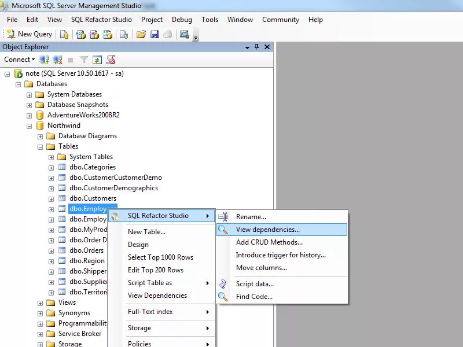Expand the dbo.Categories table
This screenshot has height=347, width=463.
tap(51, 168)
